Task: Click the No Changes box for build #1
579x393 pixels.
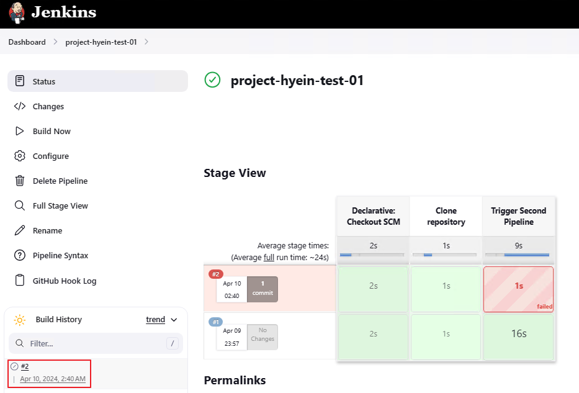Action: (263, 337)
